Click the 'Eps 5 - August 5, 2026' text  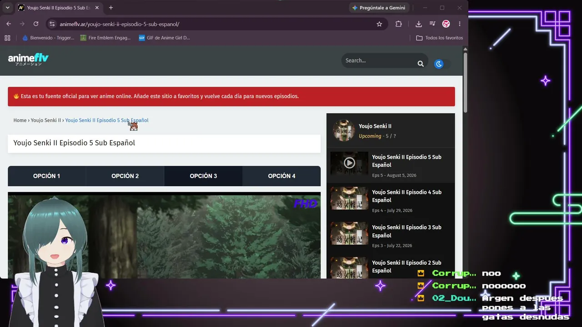(x=394, y=175)
